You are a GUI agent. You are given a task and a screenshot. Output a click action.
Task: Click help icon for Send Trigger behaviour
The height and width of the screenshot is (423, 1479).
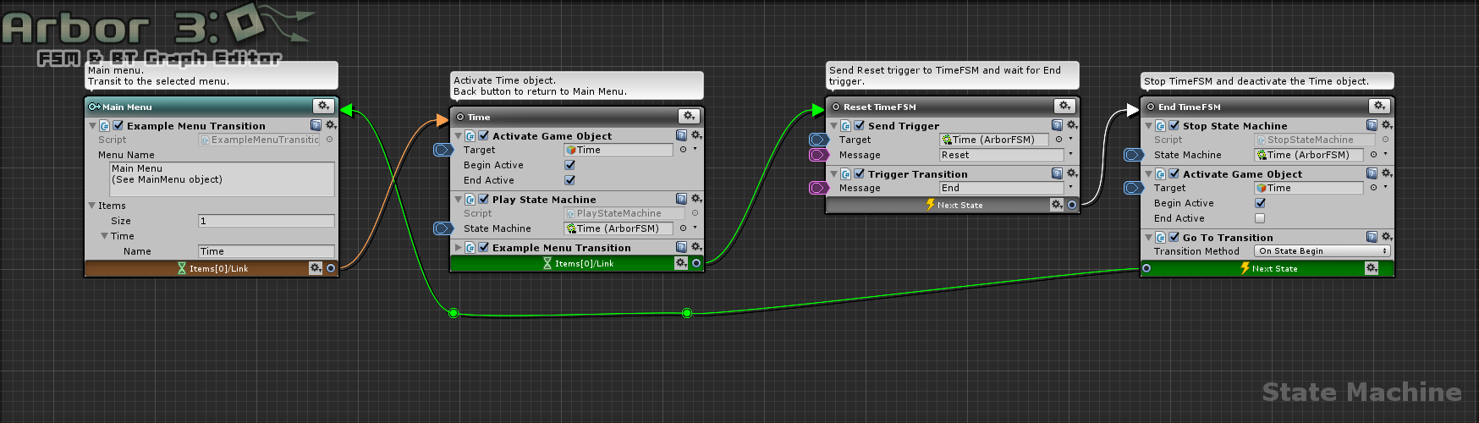coord(1057,125)
